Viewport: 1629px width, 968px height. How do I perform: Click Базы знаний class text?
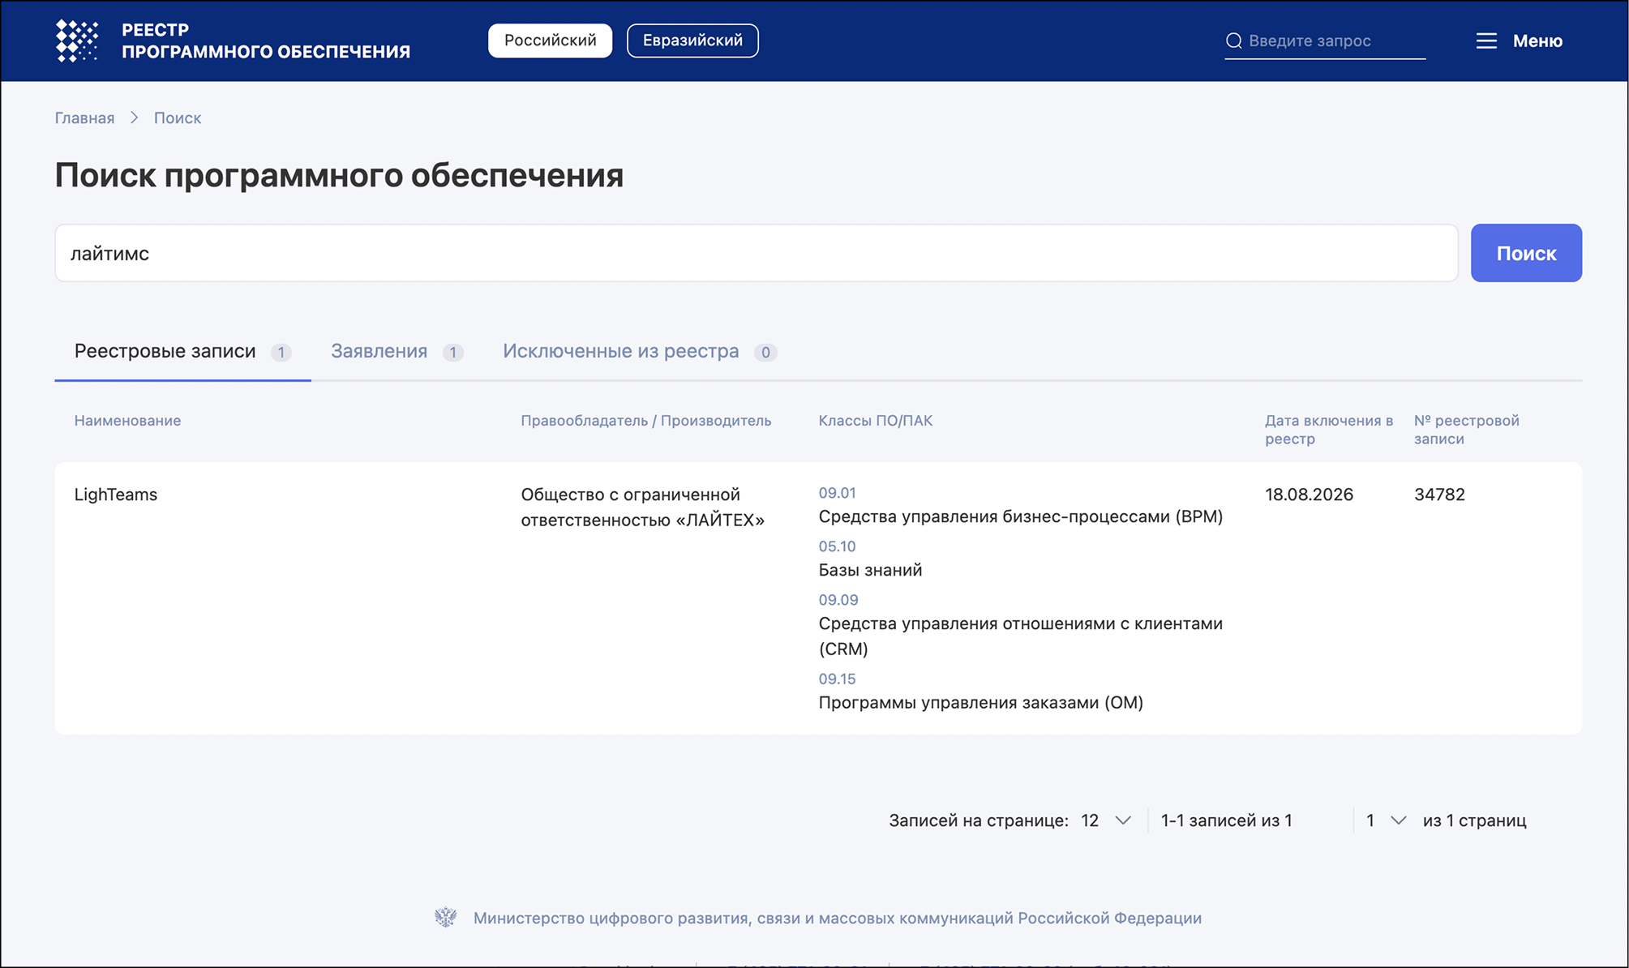coord(870,570)
